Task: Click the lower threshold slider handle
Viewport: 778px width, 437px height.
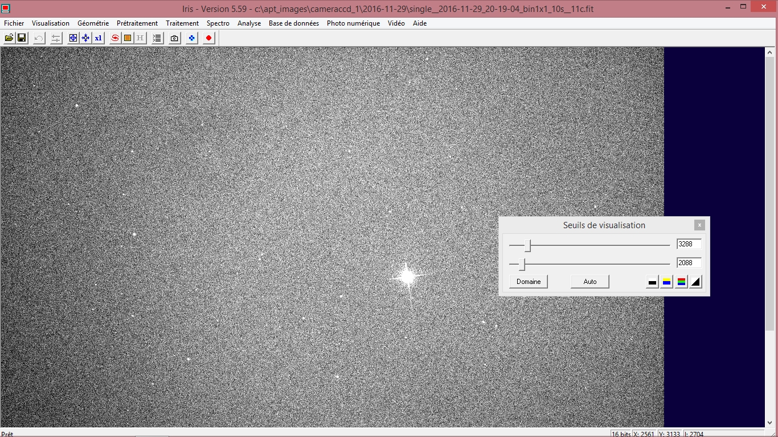Action: 522,264
